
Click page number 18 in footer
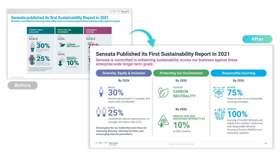(x=266, y=143)
